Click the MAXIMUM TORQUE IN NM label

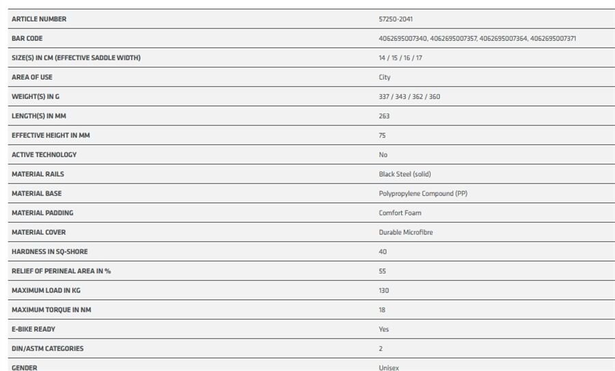click(x=51, y=310)
